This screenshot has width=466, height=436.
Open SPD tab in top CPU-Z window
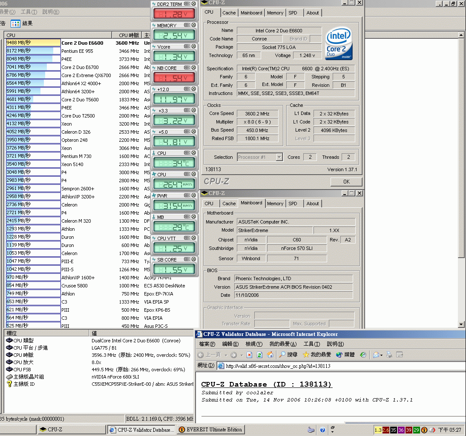pyautogui.click(x=293, y=13)
